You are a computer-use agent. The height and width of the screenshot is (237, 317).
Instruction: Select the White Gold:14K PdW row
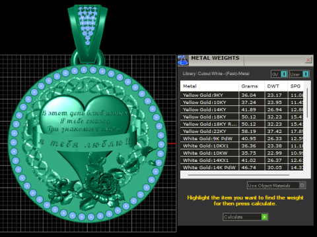click(x=242, y=167)
